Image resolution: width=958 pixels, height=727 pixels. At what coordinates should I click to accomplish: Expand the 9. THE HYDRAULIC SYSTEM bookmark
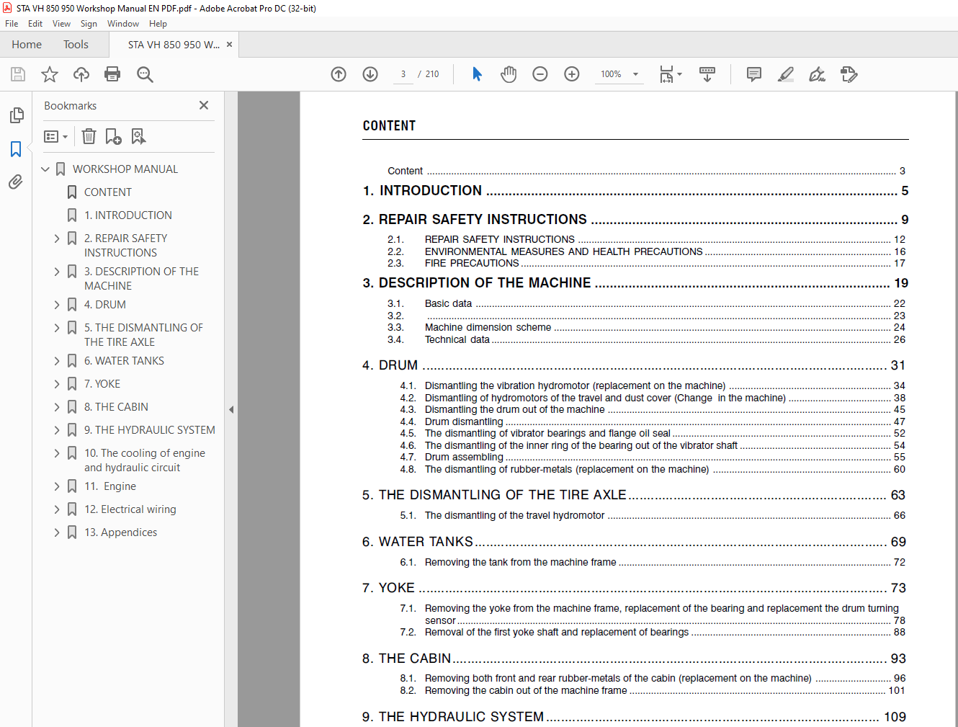(x=57, y=430)
